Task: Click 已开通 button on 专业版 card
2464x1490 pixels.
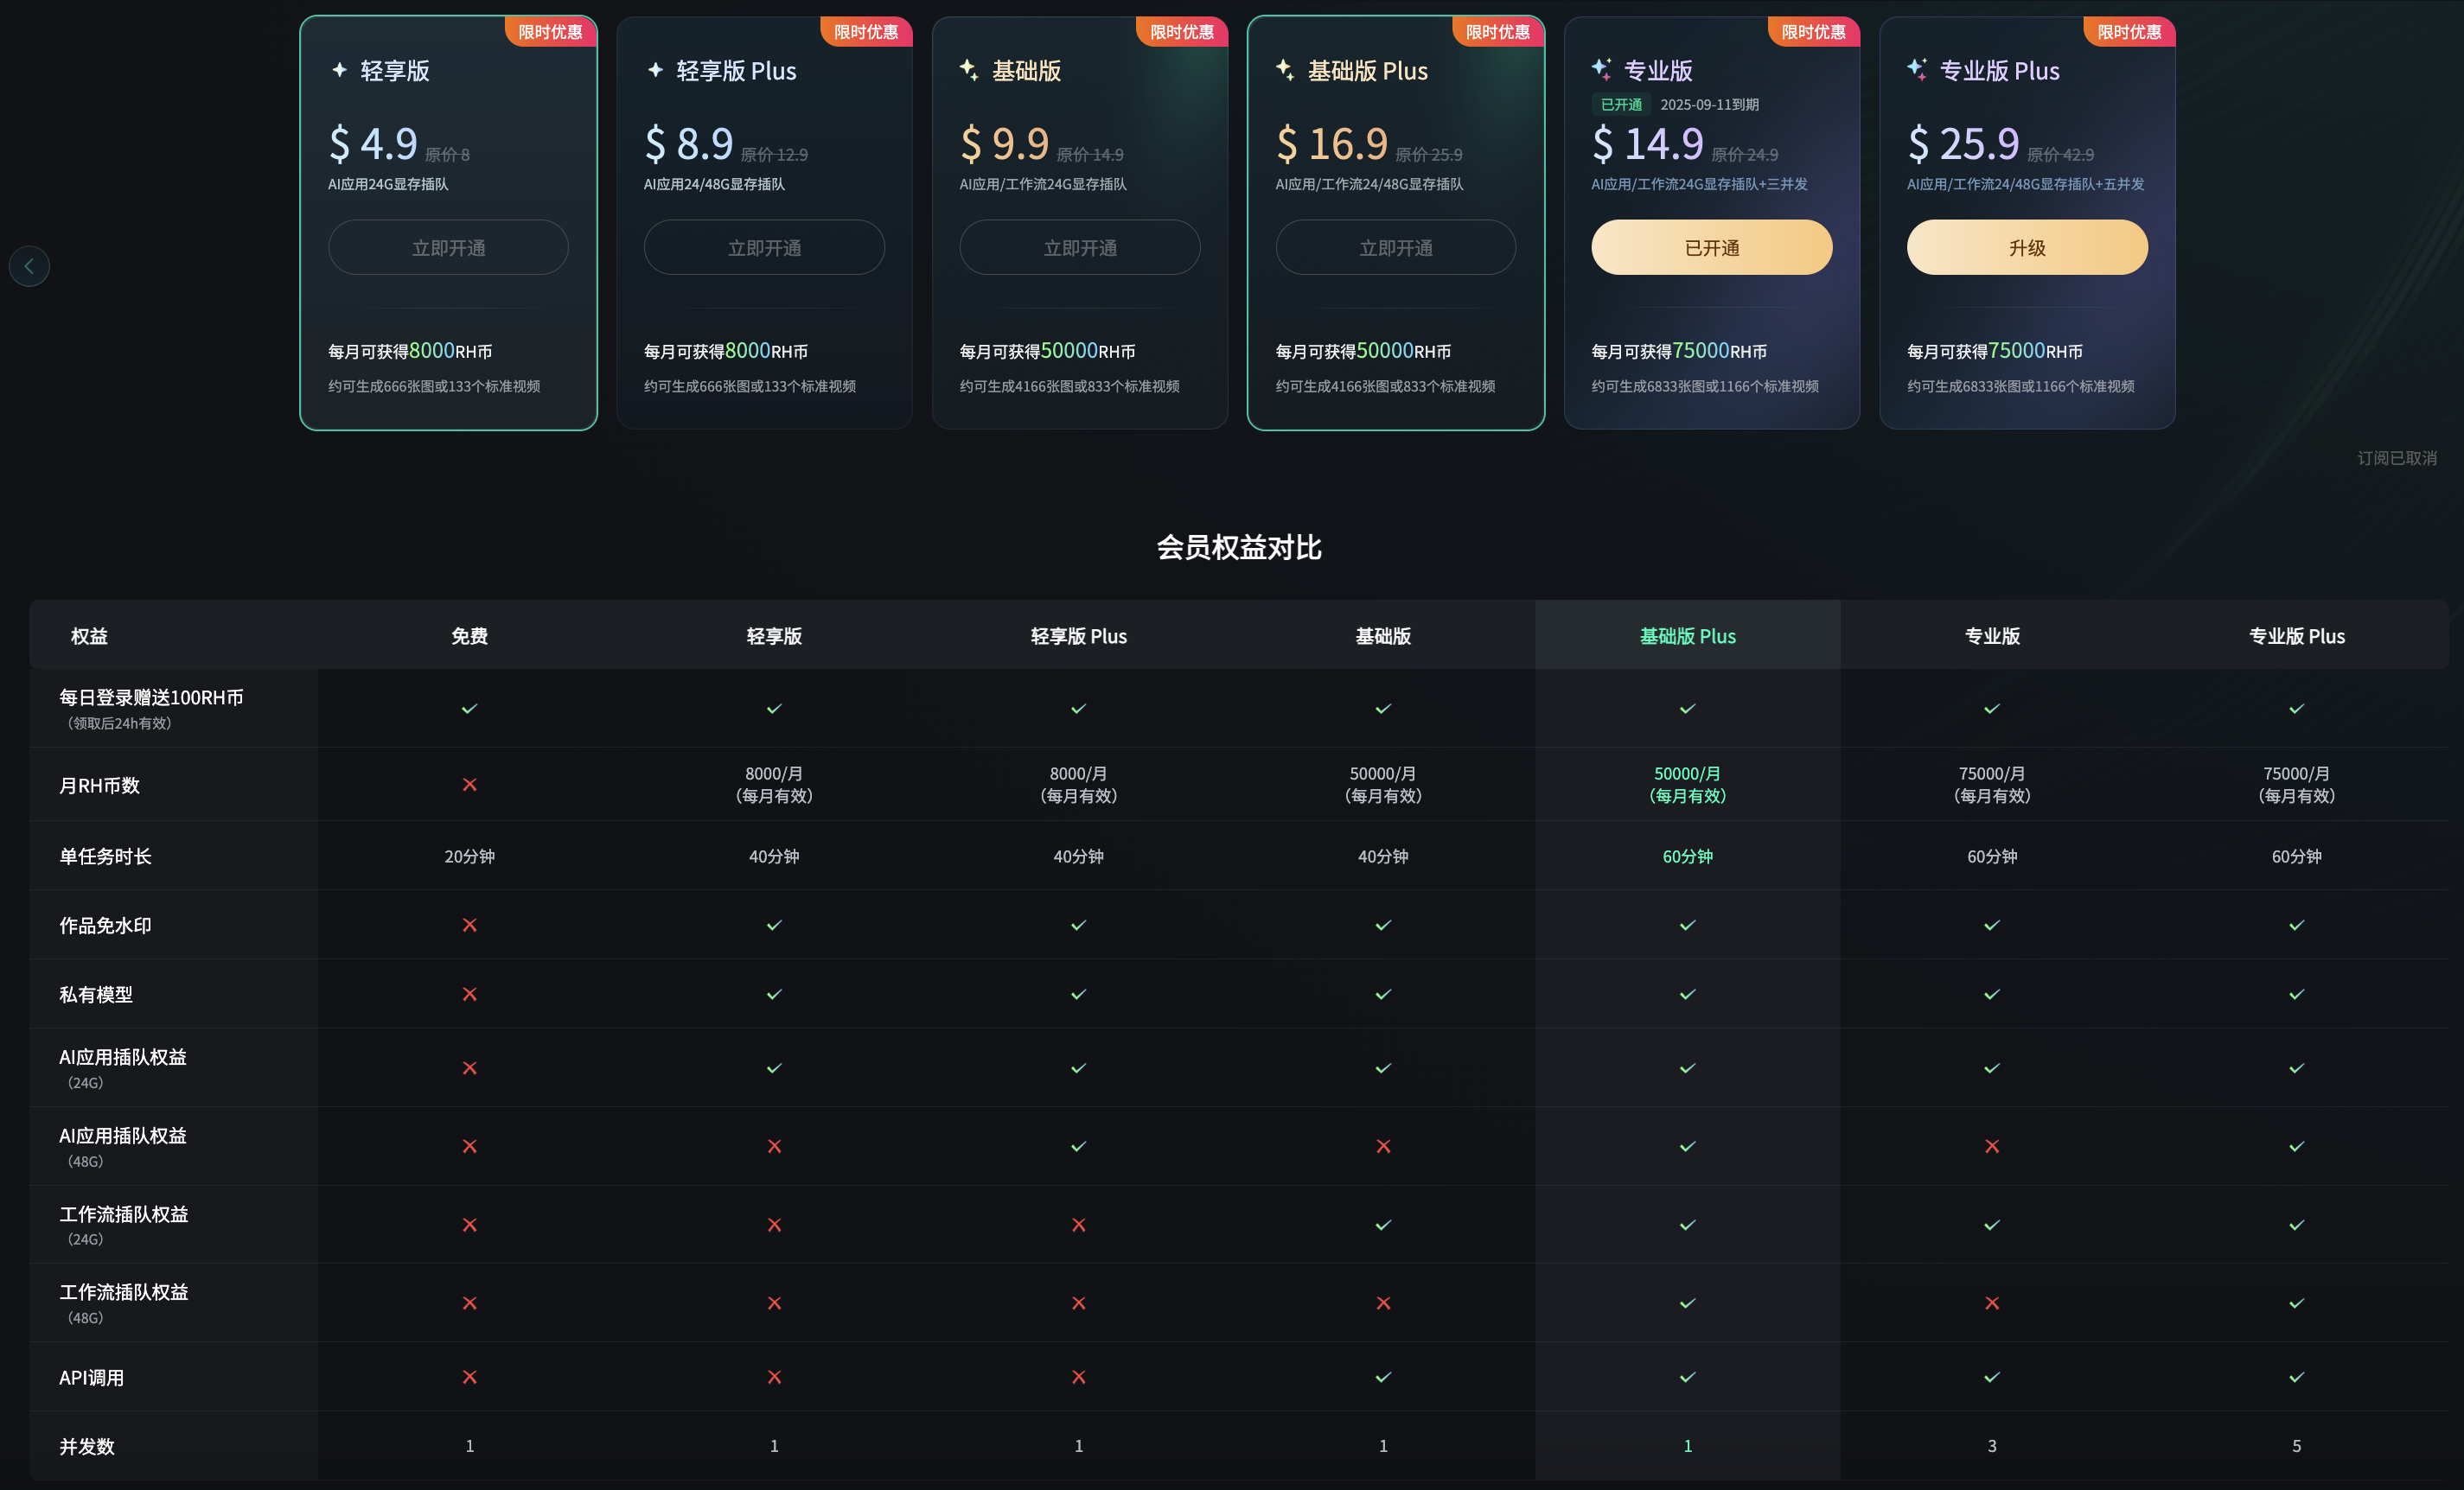Action: click(1712, 247)
